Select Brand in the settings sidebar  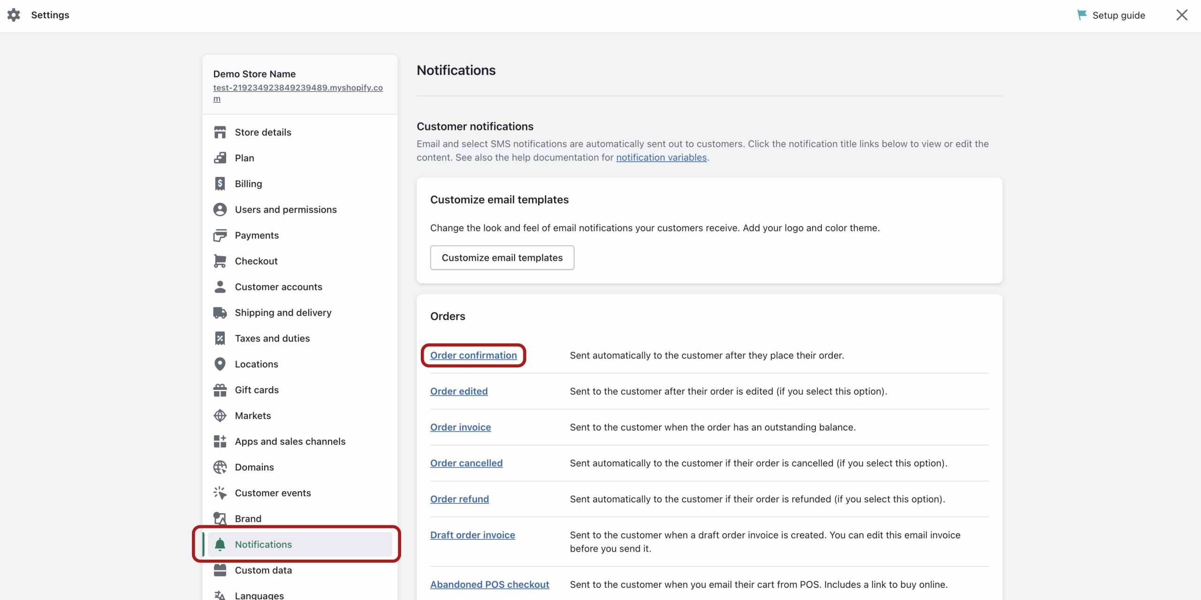248,518
